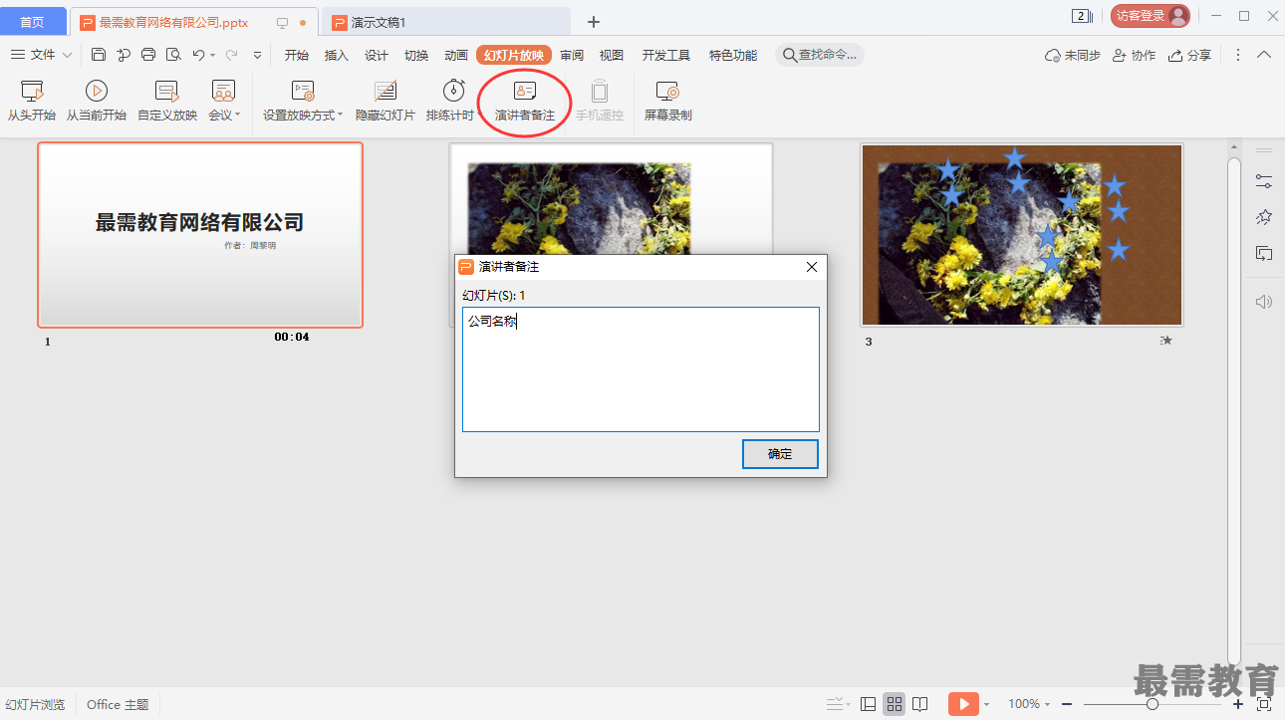Click the cloud 未同步 sync icon
Image resolution: width=1285 pixels, height=720 pixels.
click(x=1073, y=55)
